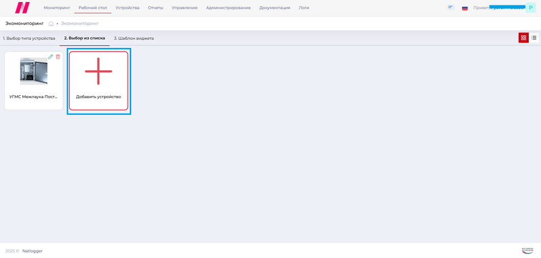Click the Экомониторинг page title

point(24,24)
